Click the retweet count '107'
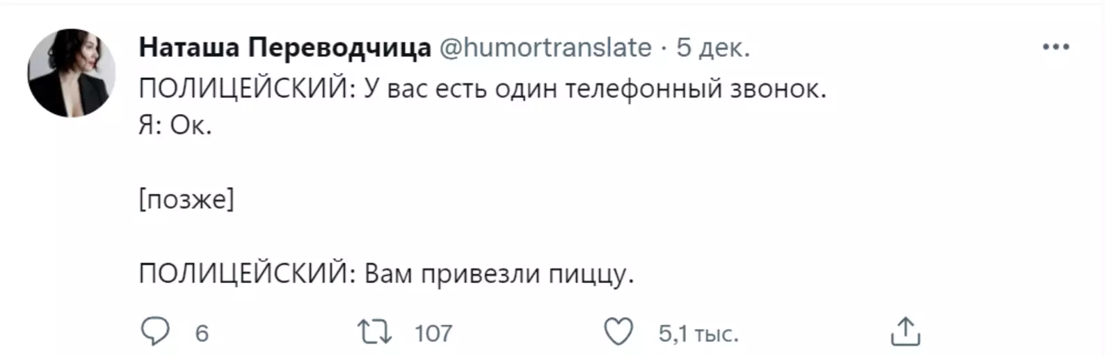This screenshot has height=356, width=1113. click(x=433, y=334)
